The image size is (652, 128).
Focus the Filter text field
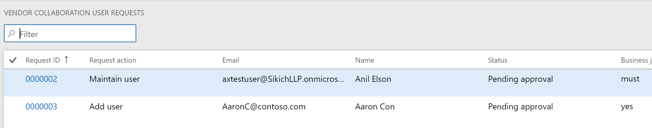pyautogui.click(x=77, y=34)
